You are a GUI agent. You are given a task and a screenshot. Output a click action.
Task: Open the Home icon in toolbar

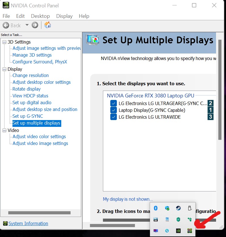coord(48,25)
